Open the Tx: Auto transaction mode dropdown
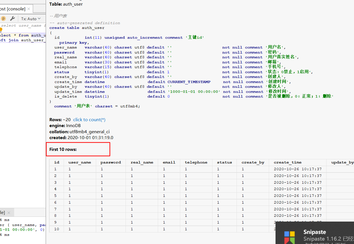The image size is (354, 244). click(31, 19)
